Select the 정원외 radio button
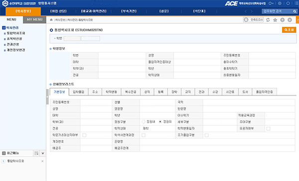The width and height of the screenshot is (299, 181). tap(160, 122)
